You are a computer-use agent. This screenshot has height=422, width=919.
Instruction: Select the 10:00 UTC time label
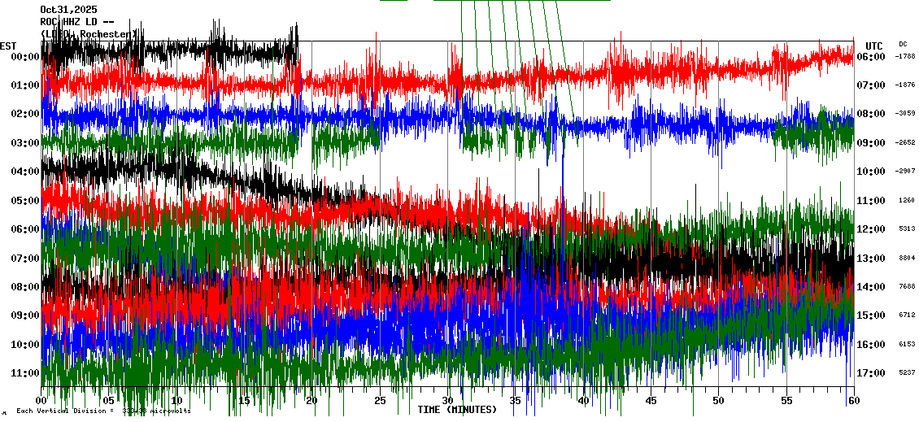pos(870,172)
